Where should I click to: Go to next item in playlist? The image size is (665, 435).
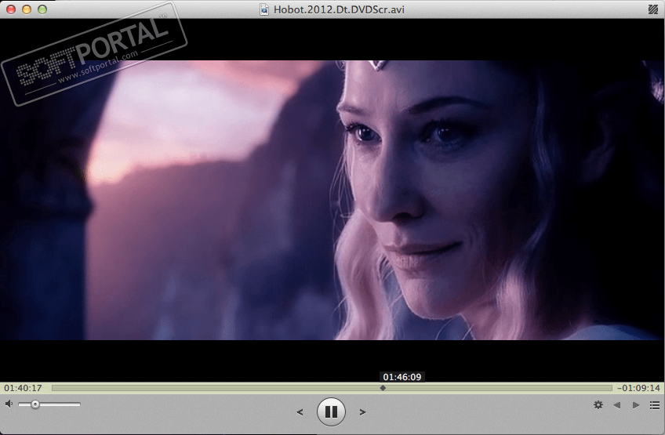coord(636,405)
